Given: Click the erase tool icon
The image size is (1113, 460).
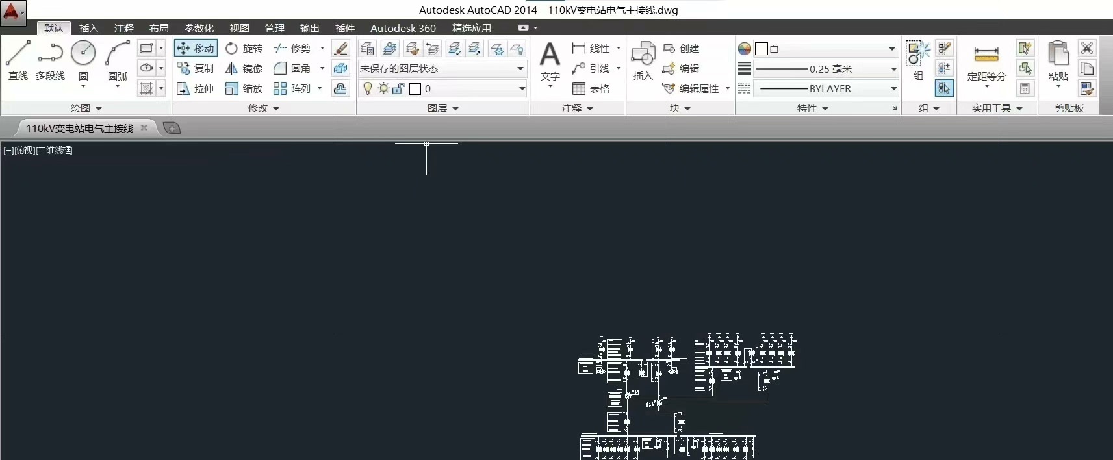Looking at the screenshot, I should [340, 48].
